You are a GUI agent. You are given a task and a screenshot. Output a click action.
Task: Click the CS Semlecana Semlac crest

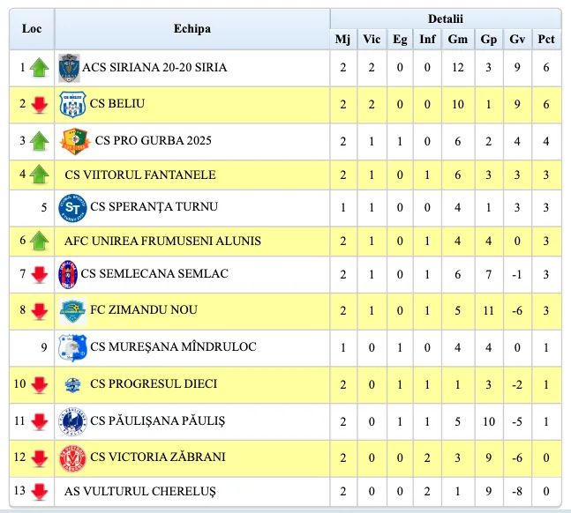(x=68, y=274)
